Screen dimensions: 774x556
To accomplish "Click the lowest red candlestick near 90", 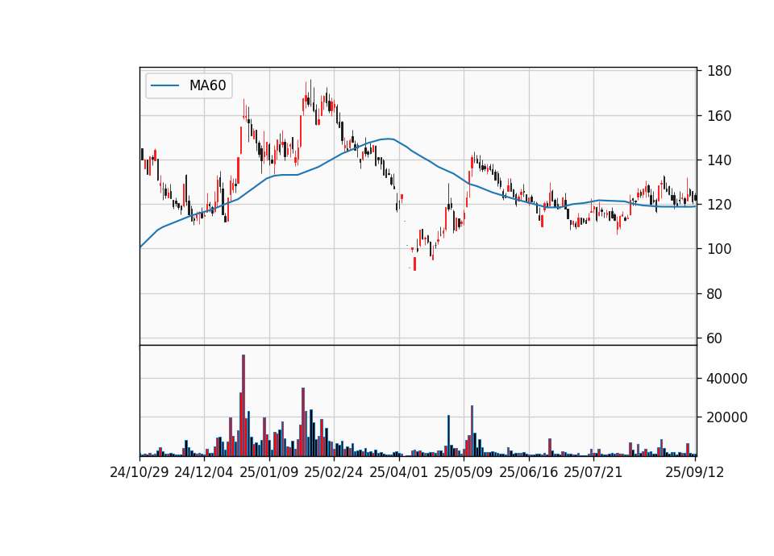I will [x=414, y=263].
